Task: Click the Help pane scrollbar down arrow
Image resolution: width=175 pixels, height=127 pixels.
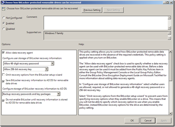Action: point(171,113)
